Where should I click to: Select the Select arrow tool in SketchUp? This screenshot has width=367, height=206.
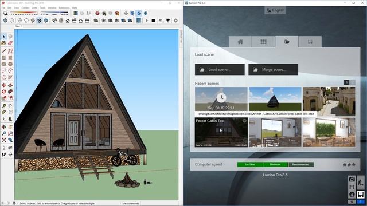(x=4, y=37)
